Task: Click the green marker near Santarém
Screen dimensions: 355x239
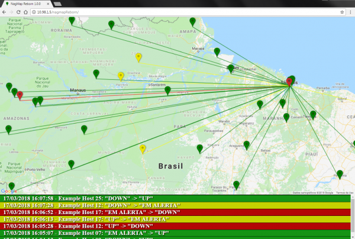Action: tap(168, 91)
